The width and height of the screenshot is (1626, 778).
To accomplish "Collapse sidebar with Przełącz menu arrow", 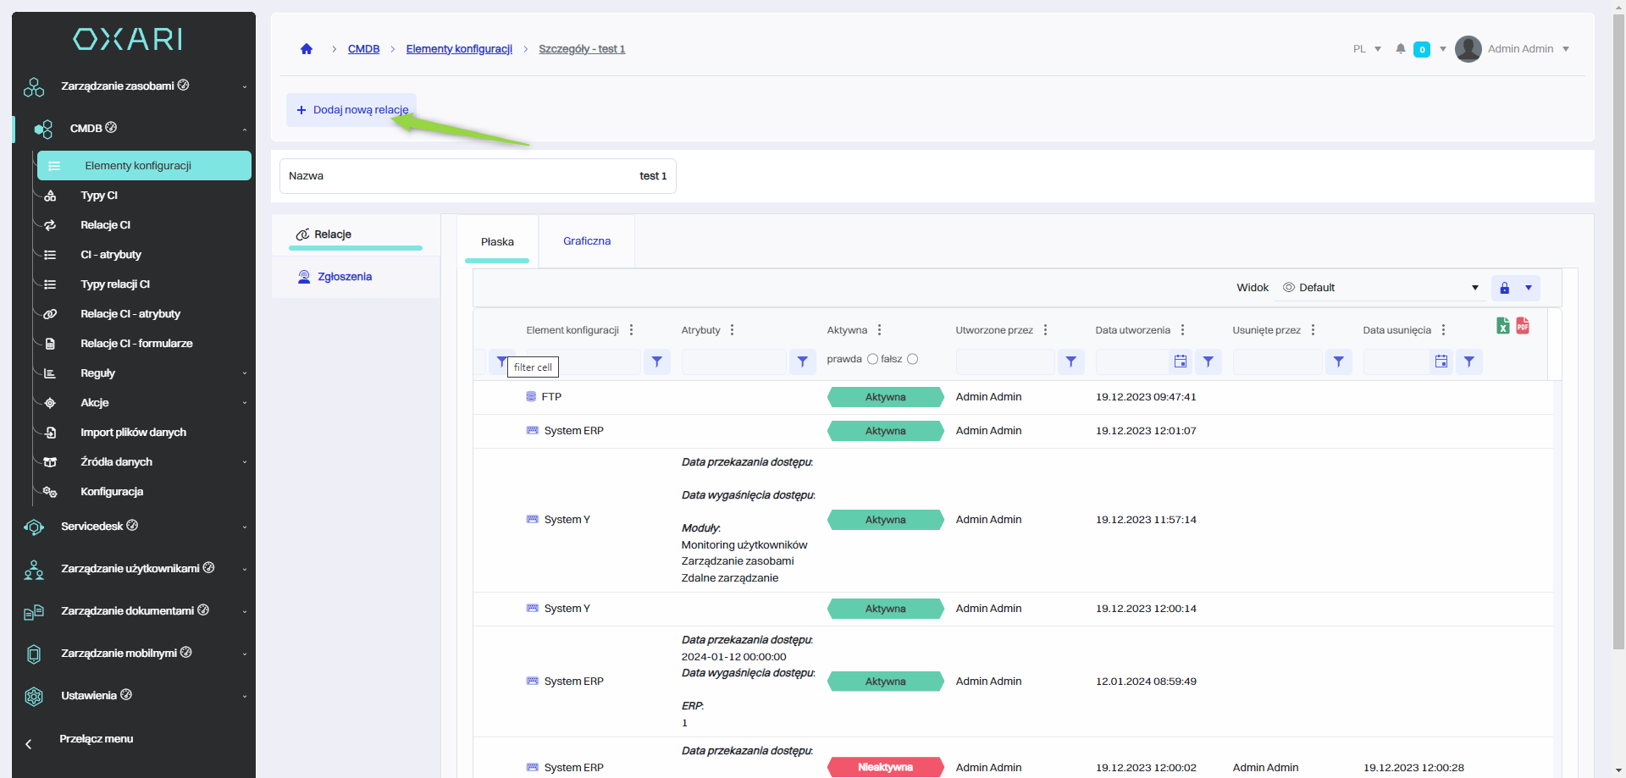I will (x=29, y=744).
